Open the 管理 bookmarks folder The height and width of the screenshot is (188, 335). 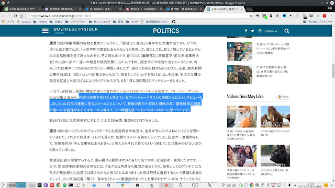(x=118, y=22)
